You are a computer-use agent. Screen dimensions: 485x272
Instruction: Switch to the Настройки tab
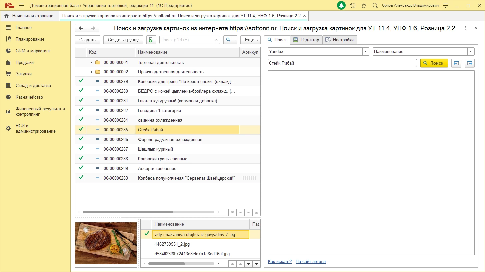pyautogui.click(x=340, y=40)
